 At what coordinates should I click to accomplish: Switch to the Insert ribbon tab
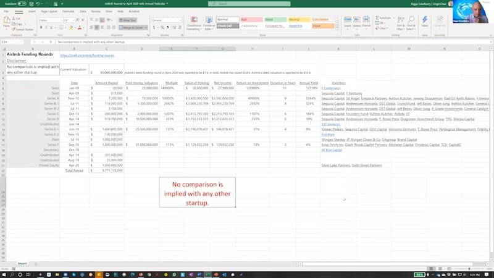click(32, 11)
